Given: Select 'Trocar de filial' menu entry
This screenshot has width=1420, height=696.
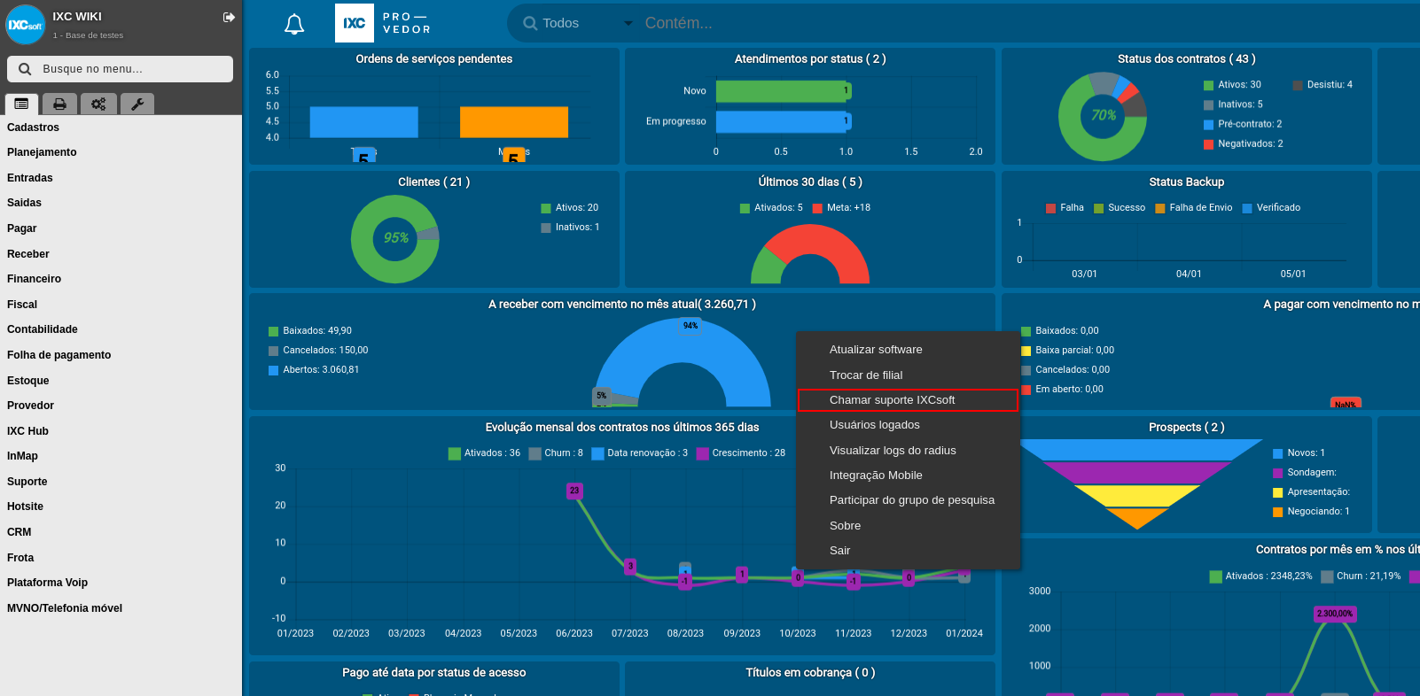Looking at the screenshot, I should coord(909,375).
